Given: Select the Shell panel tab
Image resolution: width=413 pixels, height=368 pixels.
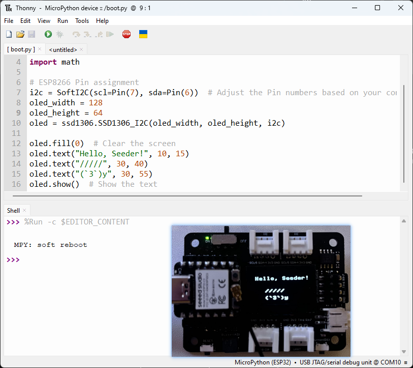Looking at the screenshot, I should 13,210.
